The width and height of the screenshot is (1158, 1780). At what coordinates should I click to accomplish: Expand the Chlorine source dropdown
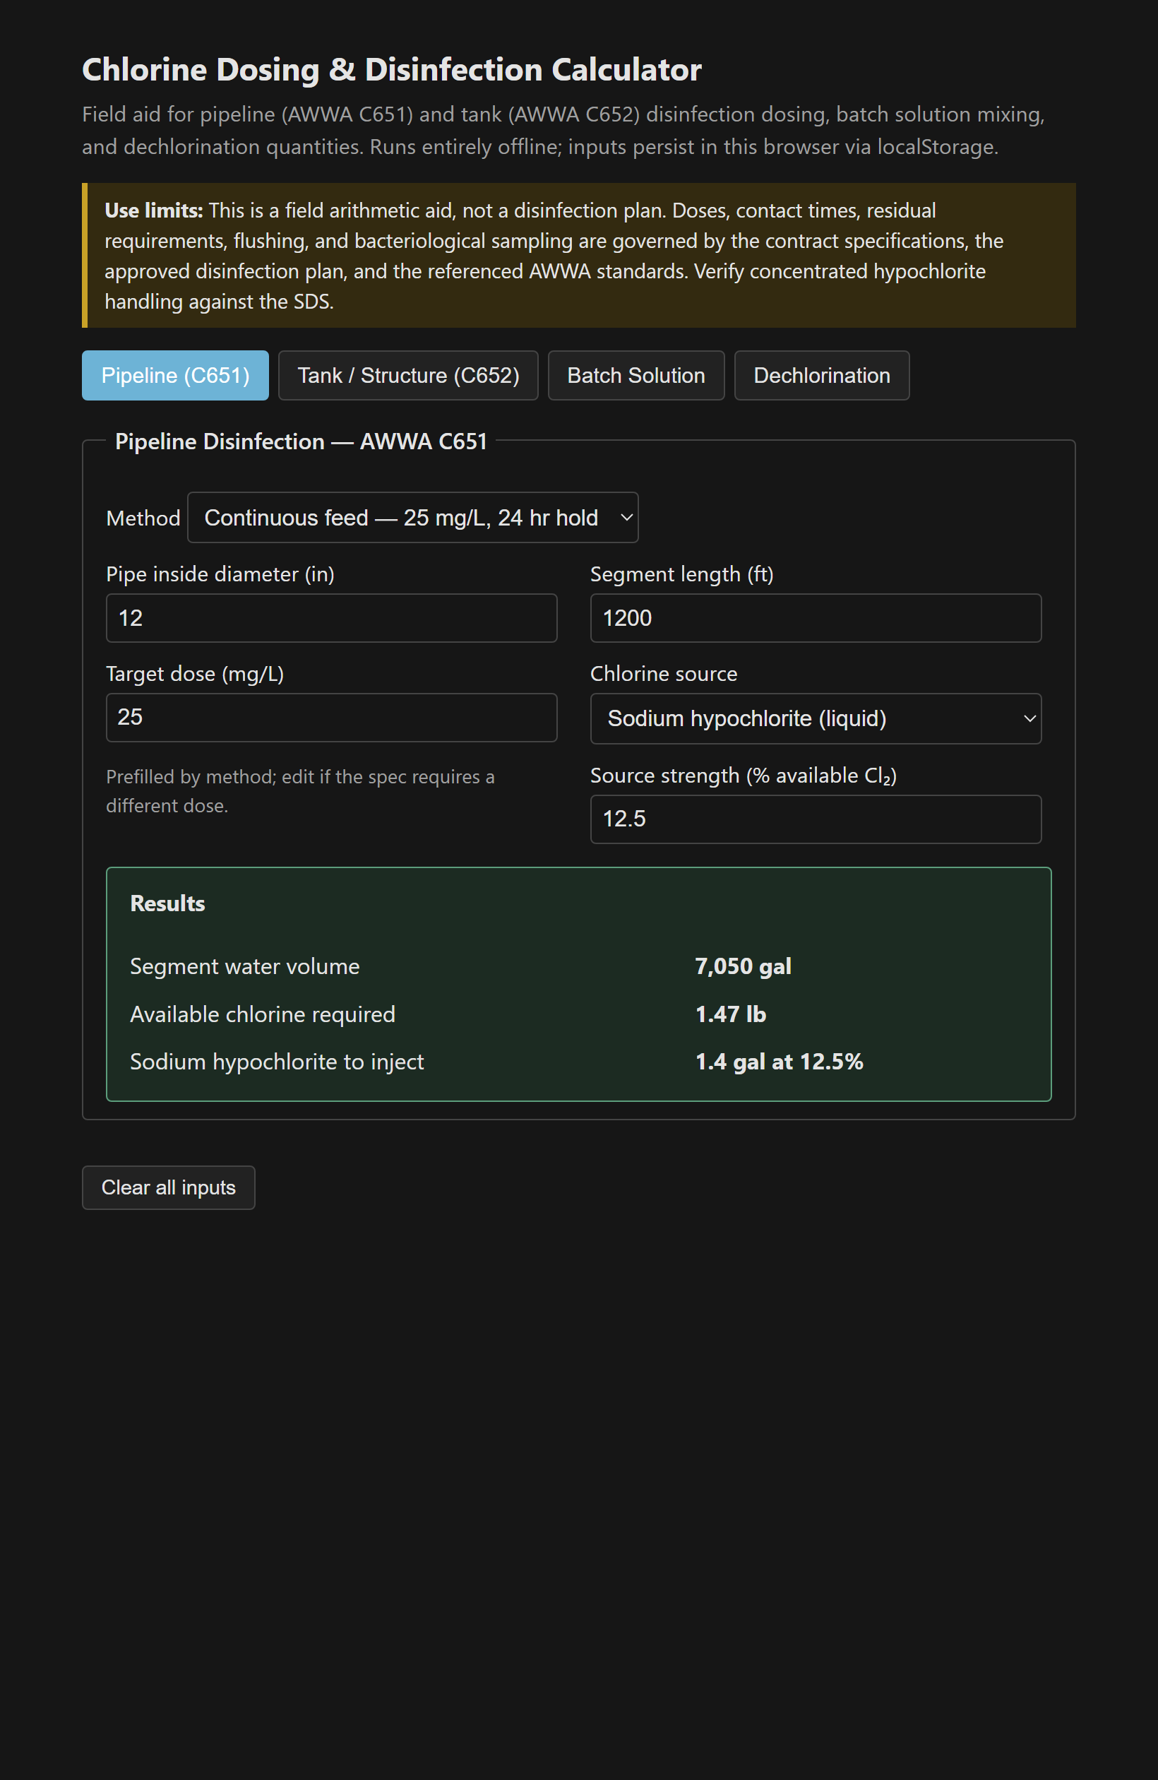tap(816, 719)
